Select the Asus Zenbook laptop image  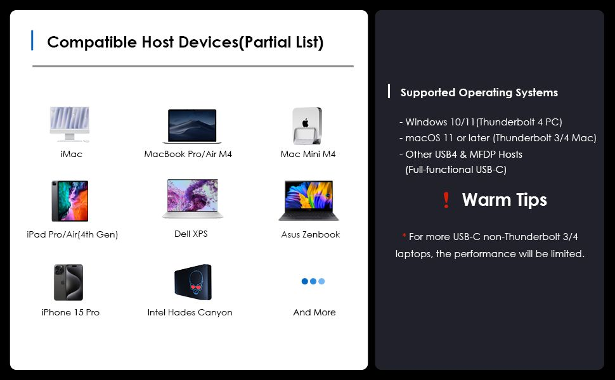point(309,201)
